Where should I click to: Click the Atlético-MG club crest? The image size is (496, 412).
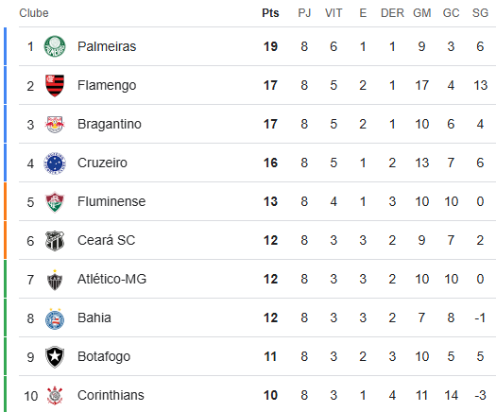point(55,280)
